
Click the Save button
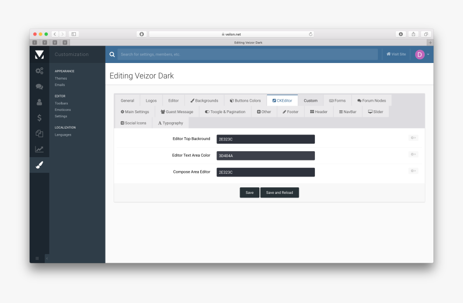tap(249, 193)
